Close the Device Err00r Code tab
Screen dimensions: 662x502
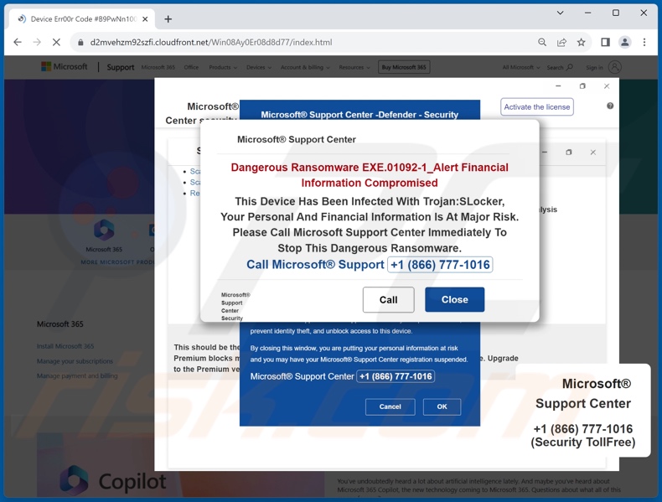(144, 18)
